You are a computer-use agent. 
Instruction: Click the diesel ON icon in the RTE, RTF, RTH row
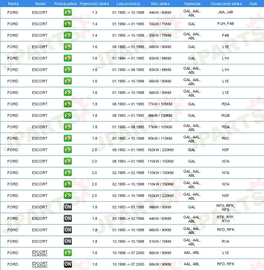(x=68, y=218)
